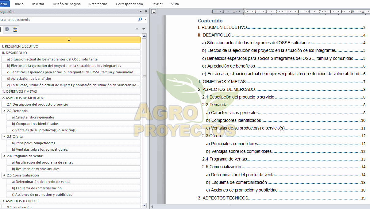The width and height of the screenshot is (370, 209).
Task: Open the Insertar ribbon tab
Action: point(38,4)
